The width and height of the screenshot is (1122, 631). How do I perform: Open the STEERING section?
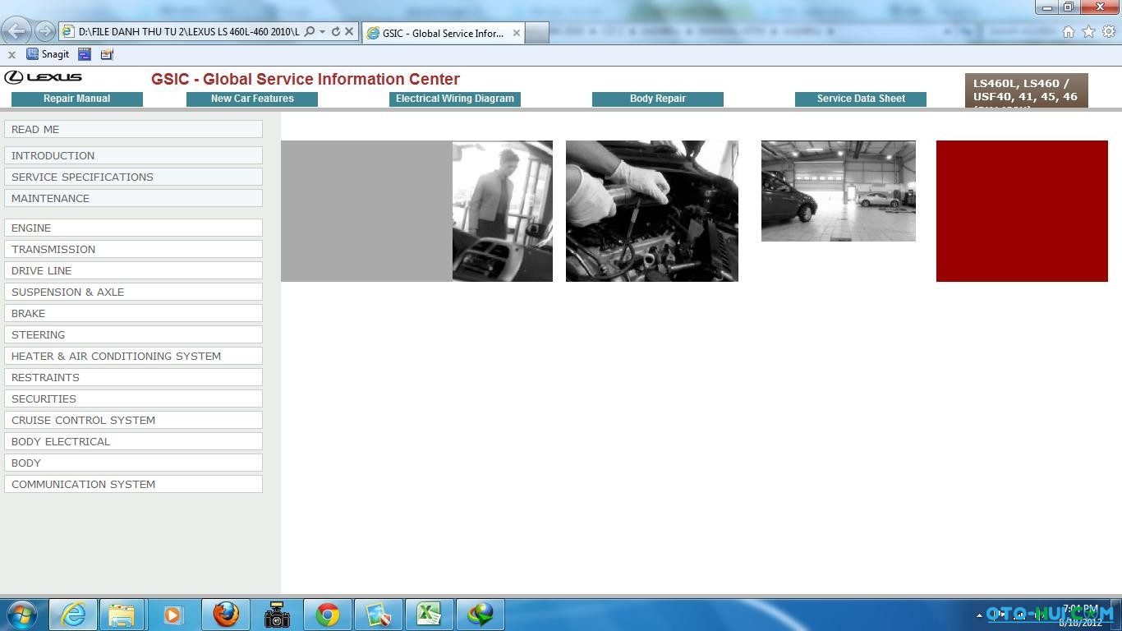(x=133, y=334)
